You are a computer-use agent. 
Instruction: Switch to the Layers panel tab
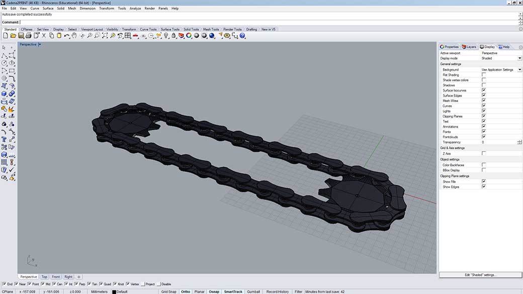(469, 47)
